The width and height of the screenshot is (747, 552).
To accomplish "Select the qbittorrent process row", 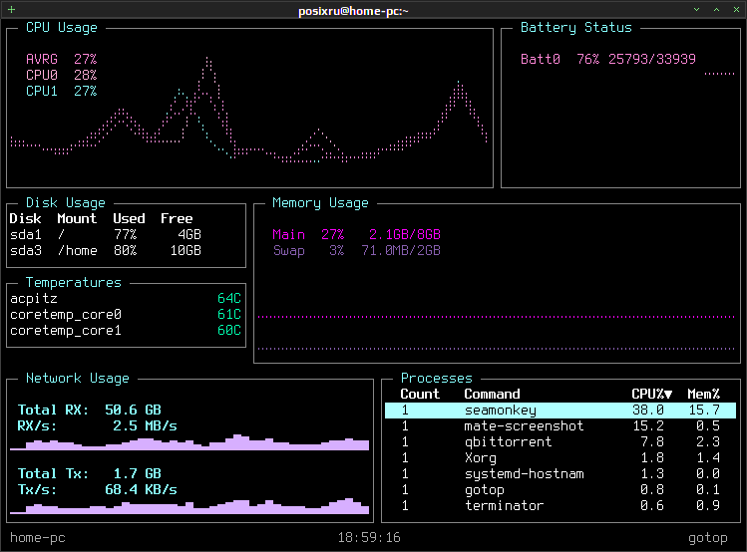I will point(560,442).
